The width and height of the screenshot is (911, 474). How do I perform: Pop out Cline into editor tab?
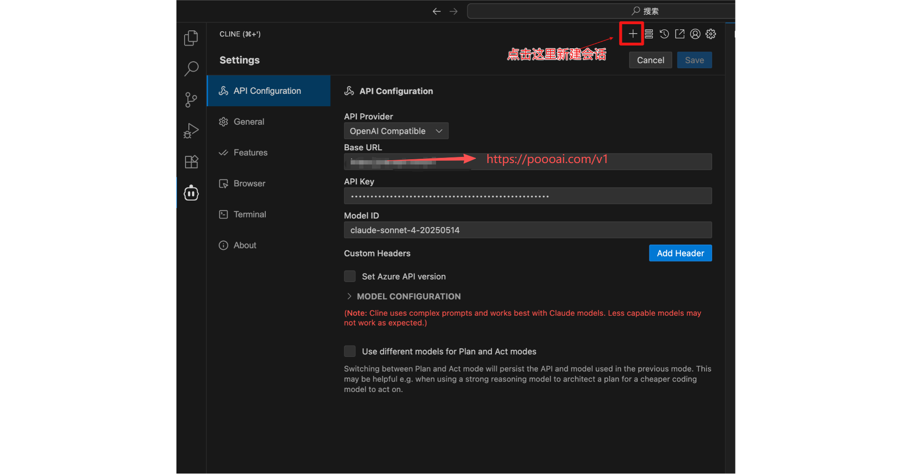click(679, 34)
